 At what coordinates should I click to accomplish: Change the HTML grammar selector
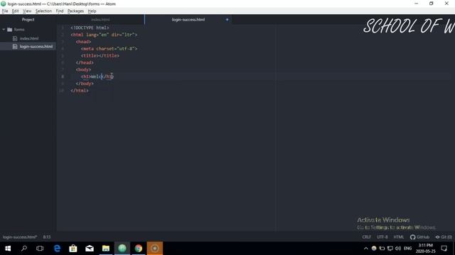[398, 237]
